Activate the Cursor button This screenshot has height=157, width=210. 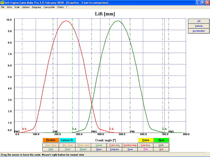click(99, 145)
